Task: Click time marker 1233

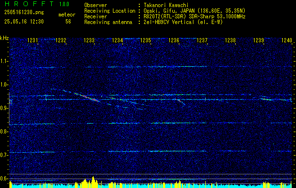Action: [89, 40]
